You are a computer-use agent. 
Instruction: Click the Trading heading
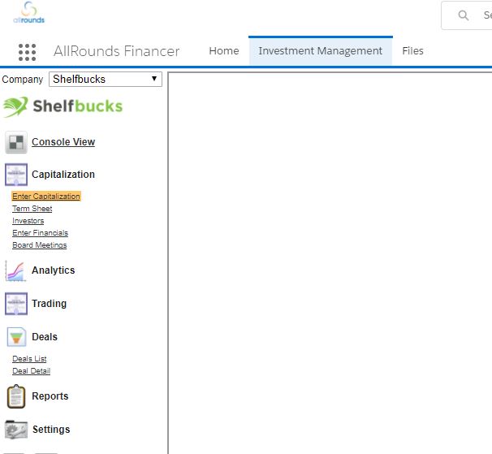(x=50, y=304)
